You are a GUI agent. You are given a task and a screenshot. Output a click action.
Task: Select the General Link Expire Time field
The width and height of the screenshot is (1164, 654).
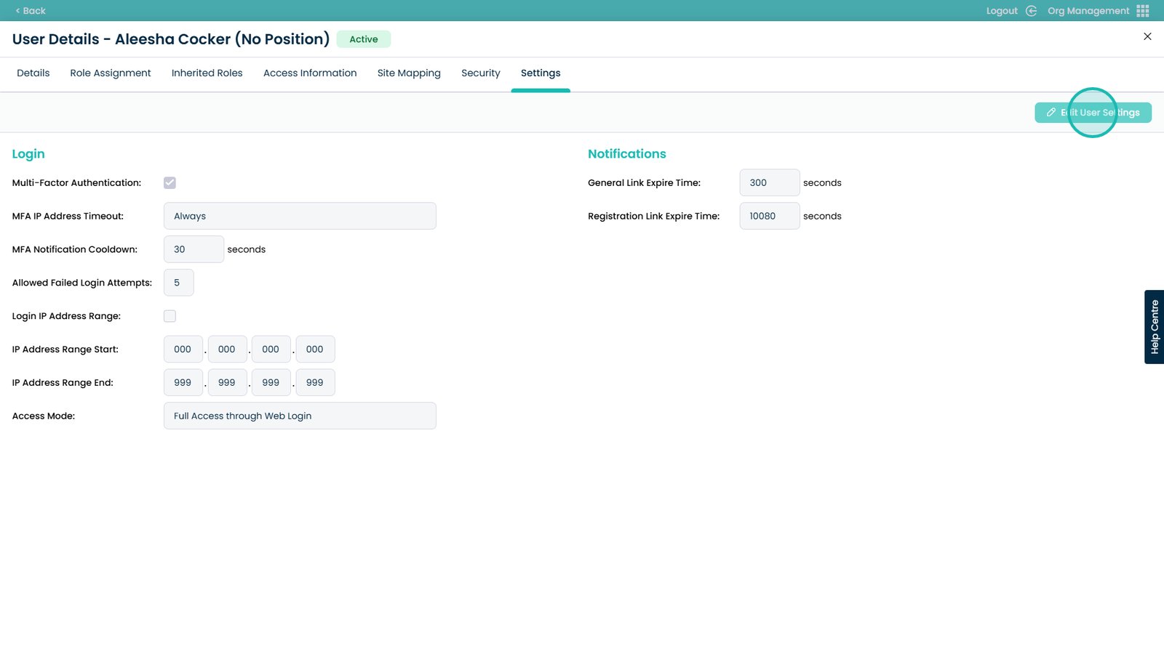769,183
